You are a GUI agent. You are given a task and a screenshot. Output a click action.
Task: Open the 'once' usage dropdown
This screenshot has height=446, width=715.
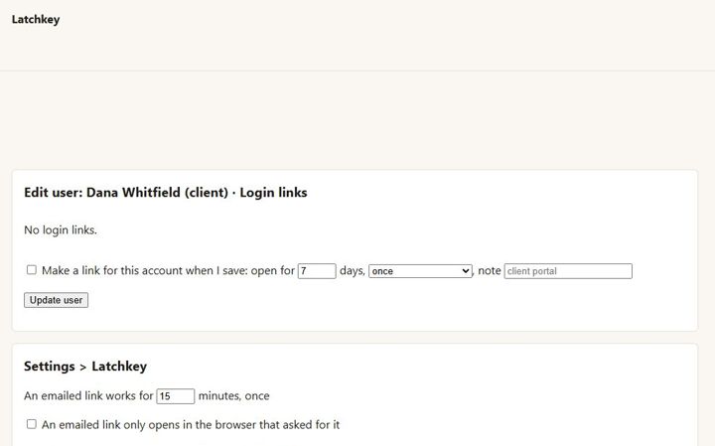tap(420, 271)
